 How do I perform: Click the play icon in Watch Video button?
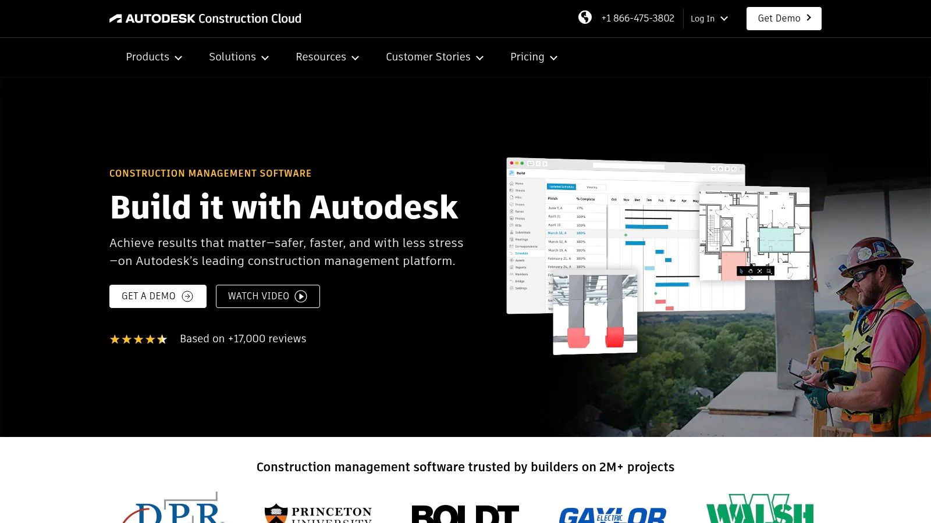coord(301,296)
